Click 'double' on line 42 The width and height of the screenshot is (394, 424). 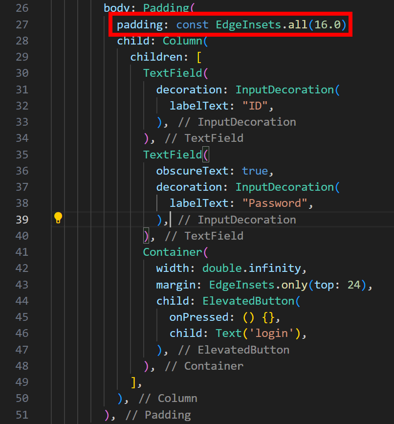click(x=222, y=268)
